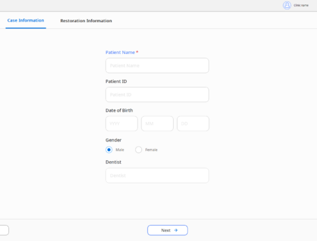Image resolution: width=317 pixels, height=241 pixels.
Task: Click the Female label text
Action: 152,150
